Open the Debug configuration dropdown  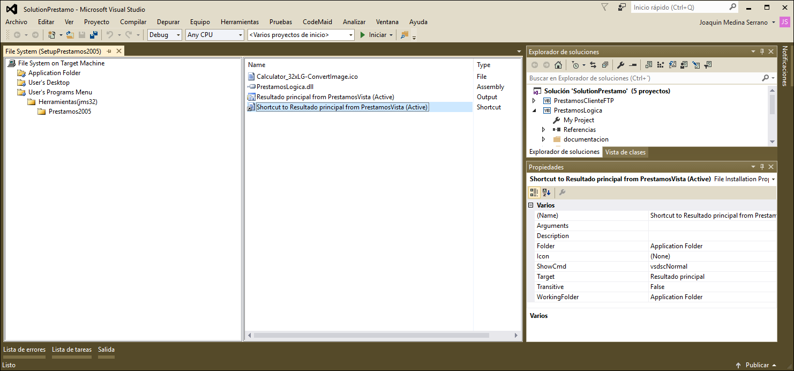tap(165, 35)
